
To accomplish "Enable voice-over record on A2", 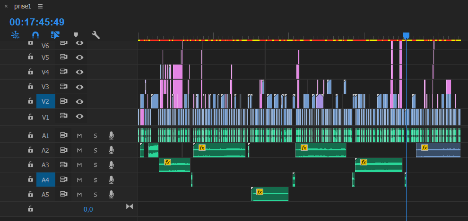I will 112,150.
